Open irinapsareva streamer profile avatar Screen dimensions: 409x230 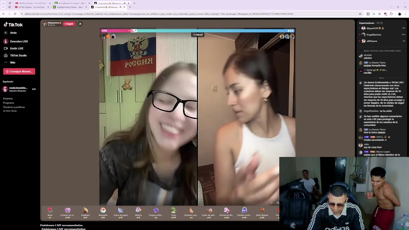click(x=44, y=24)
